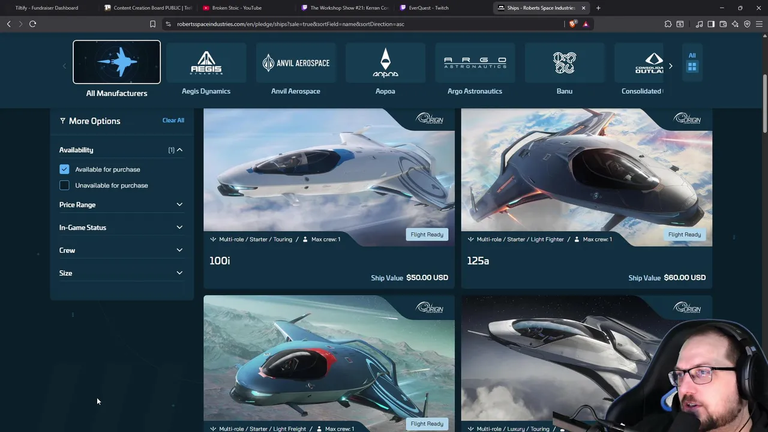Close the Roberts Space Industries tab

[583, 8]
